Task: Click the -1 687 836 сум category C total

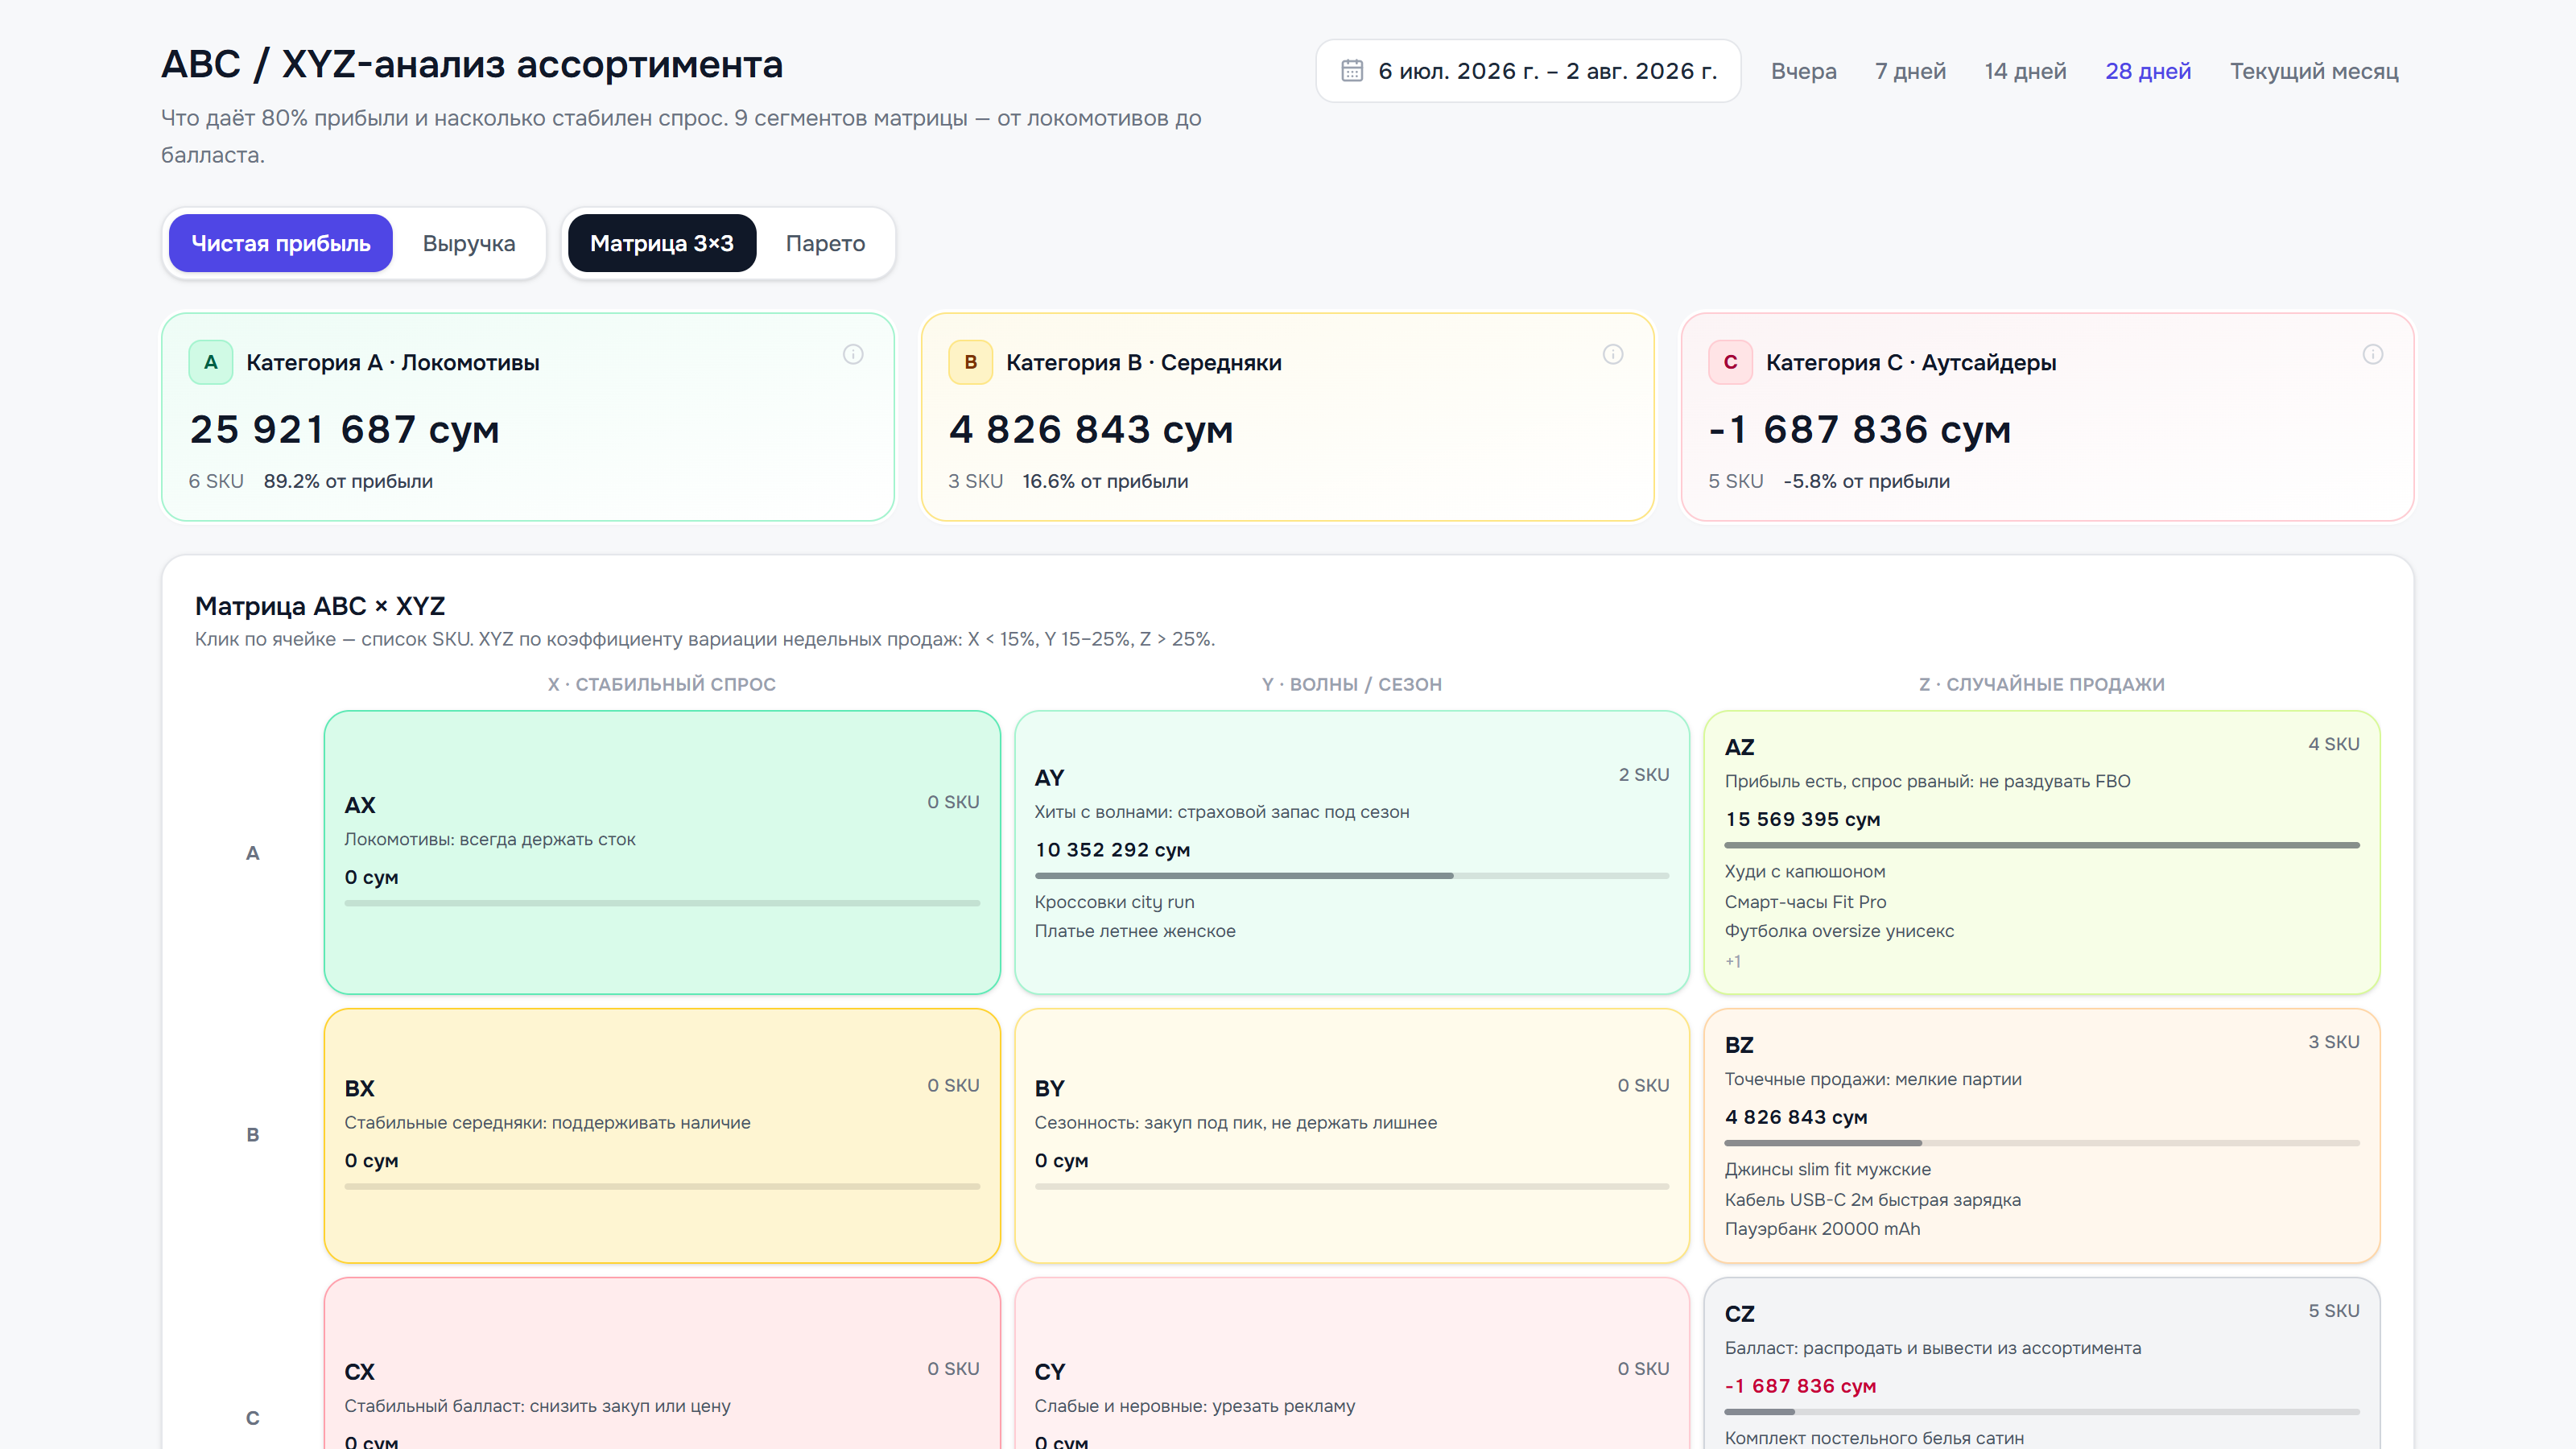Action: (x=1859, y=430)
